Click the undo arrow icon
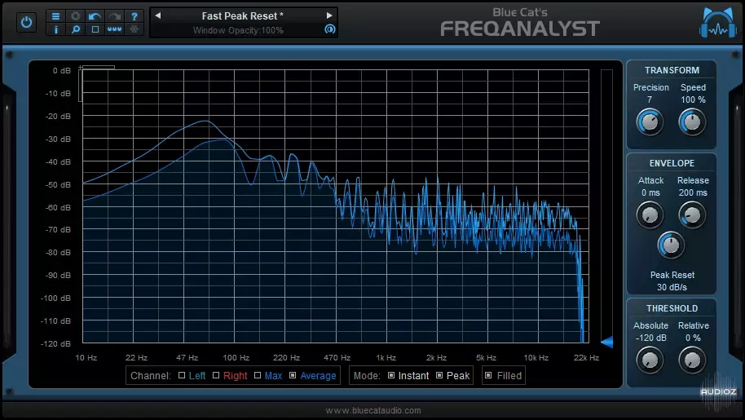Viewport: 745px width, 420px height. click(95, 16)
